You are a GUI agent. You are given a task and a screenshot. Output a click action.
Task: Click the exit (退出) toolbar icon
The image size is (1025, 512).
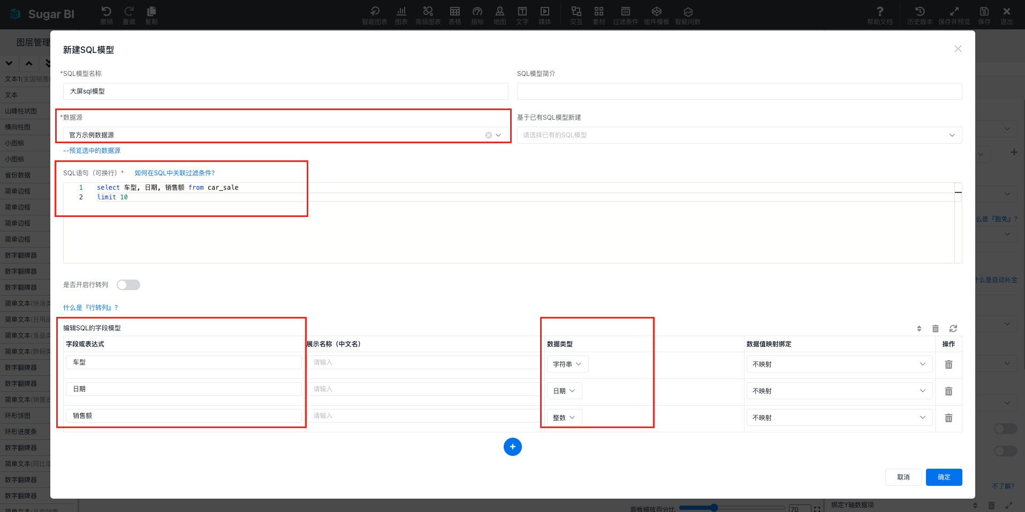(1007, 15)
